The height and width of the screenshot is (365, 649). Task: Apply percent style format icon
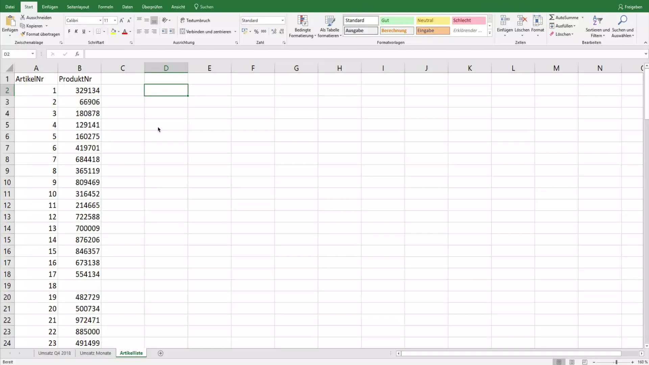coord(256,31)
